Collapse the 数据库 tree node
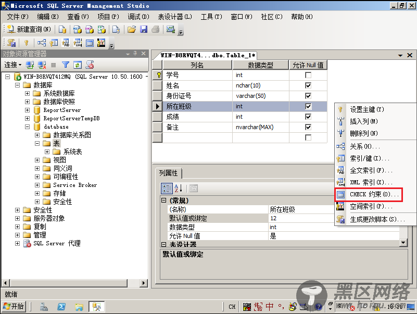The width and height of the screenshot is (417, 314). (17, 85)
